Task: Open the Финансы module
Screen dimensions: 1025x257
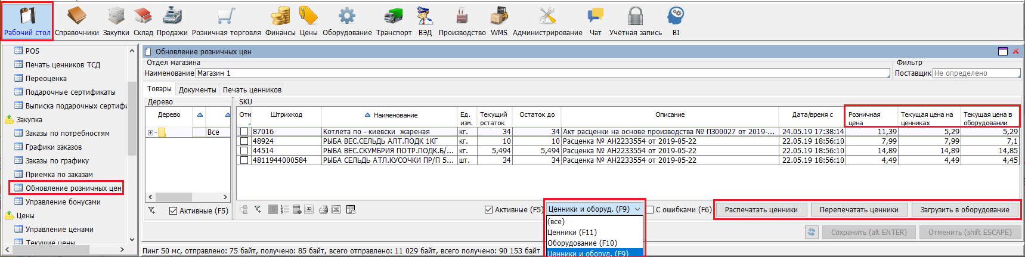Action: click(x=280, y=21)
